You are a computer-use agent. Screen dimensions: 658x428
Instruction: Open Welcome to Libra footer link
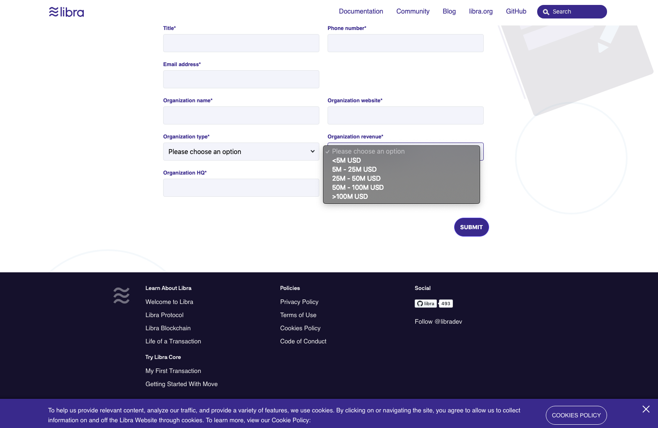coord(169,302)
